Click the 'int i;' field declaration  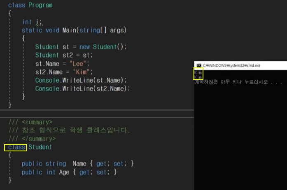(33, 22)
